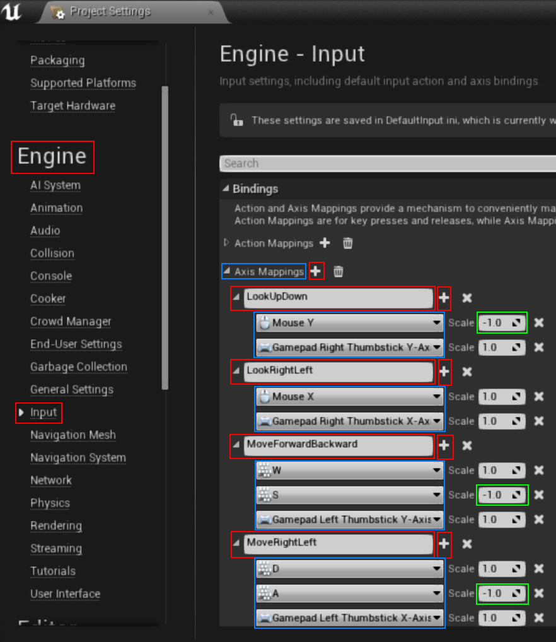Add a new Axis Mapping
Screen dimensions: 556x642
coord(316,271)
